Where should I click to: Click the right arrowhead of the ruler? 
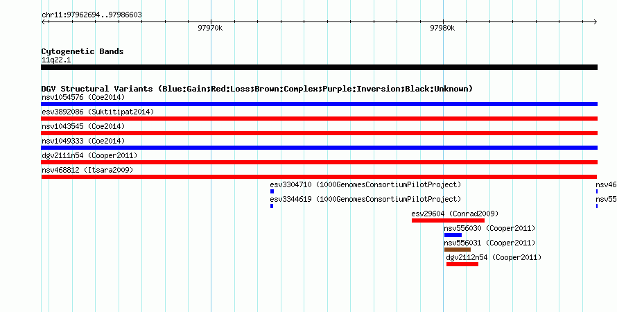(x=596, y=22)
